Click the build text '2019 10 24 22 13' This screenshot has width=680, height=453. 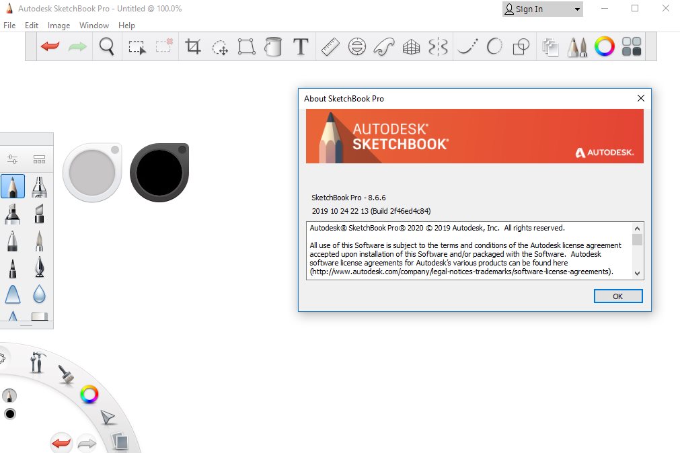340,211
